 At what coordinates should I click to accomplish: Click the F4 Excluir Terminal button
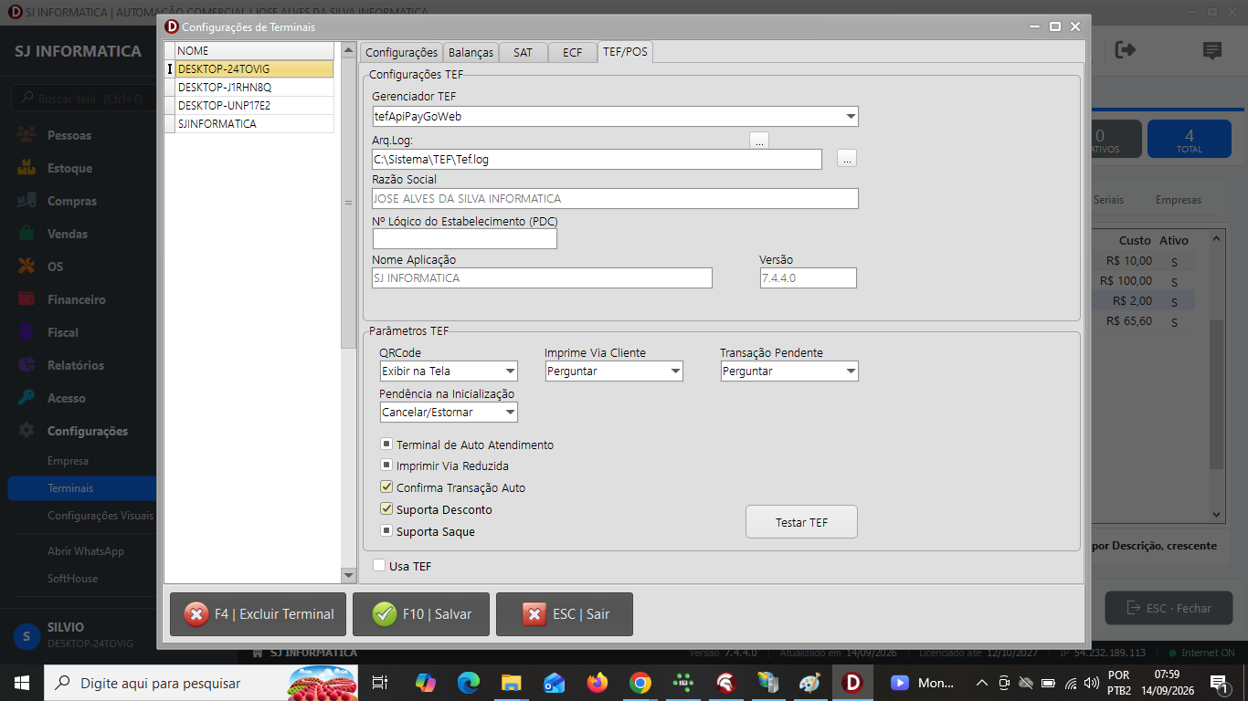tap(258, 614)
